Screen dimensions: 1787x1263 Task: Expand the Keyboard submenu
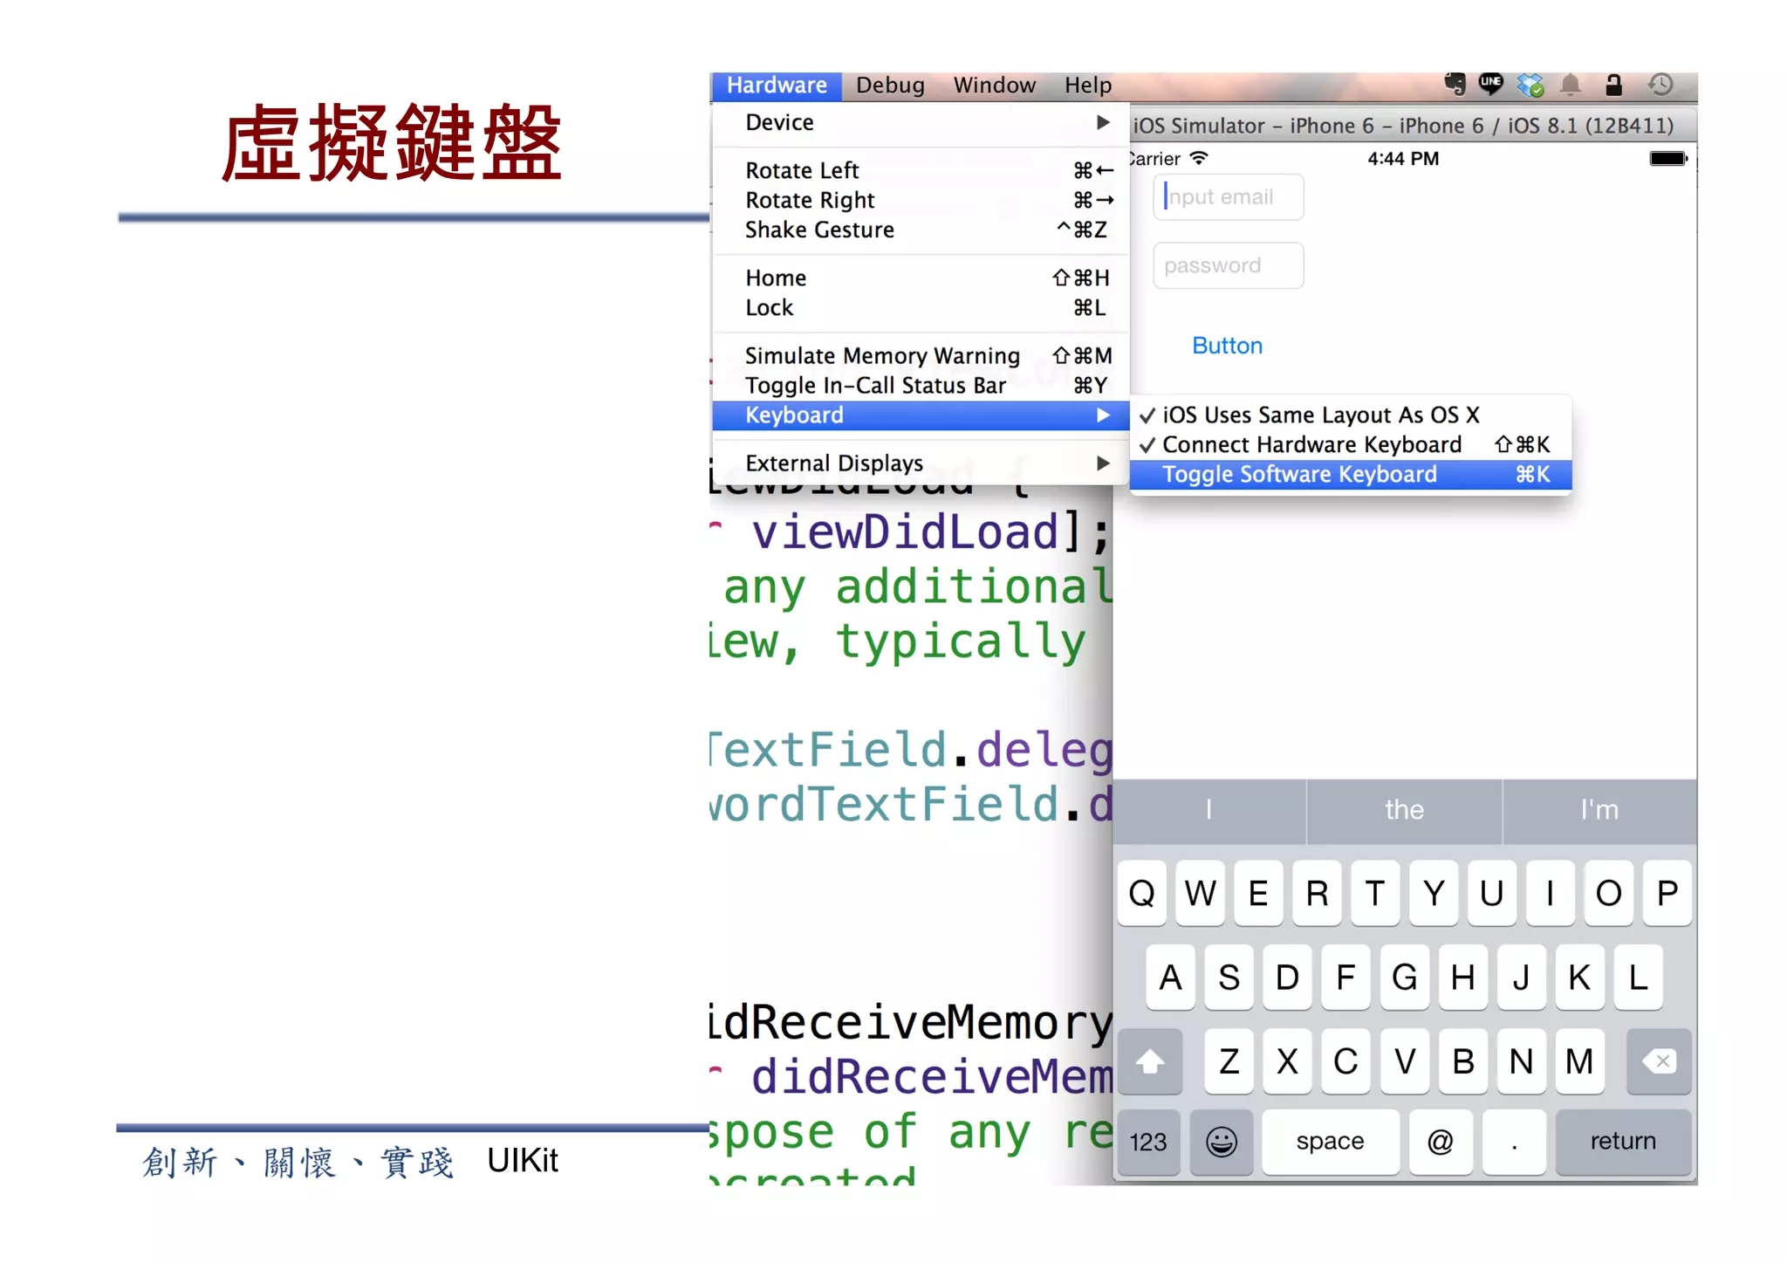tap(921, 415)
